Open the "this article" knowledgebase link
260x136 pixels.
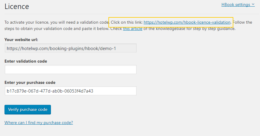click(x=132, y=29)
